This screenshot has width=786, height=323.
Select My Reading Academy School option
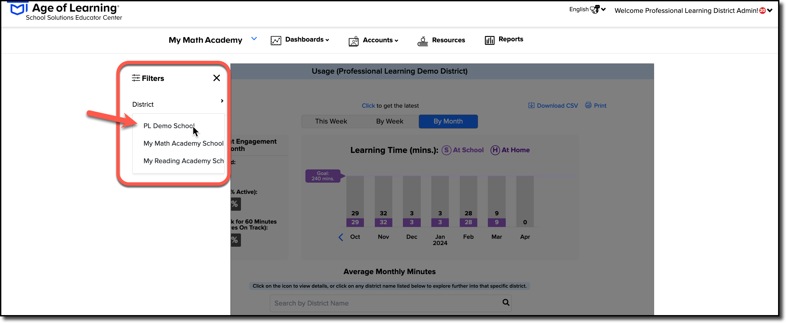(183, 161)
